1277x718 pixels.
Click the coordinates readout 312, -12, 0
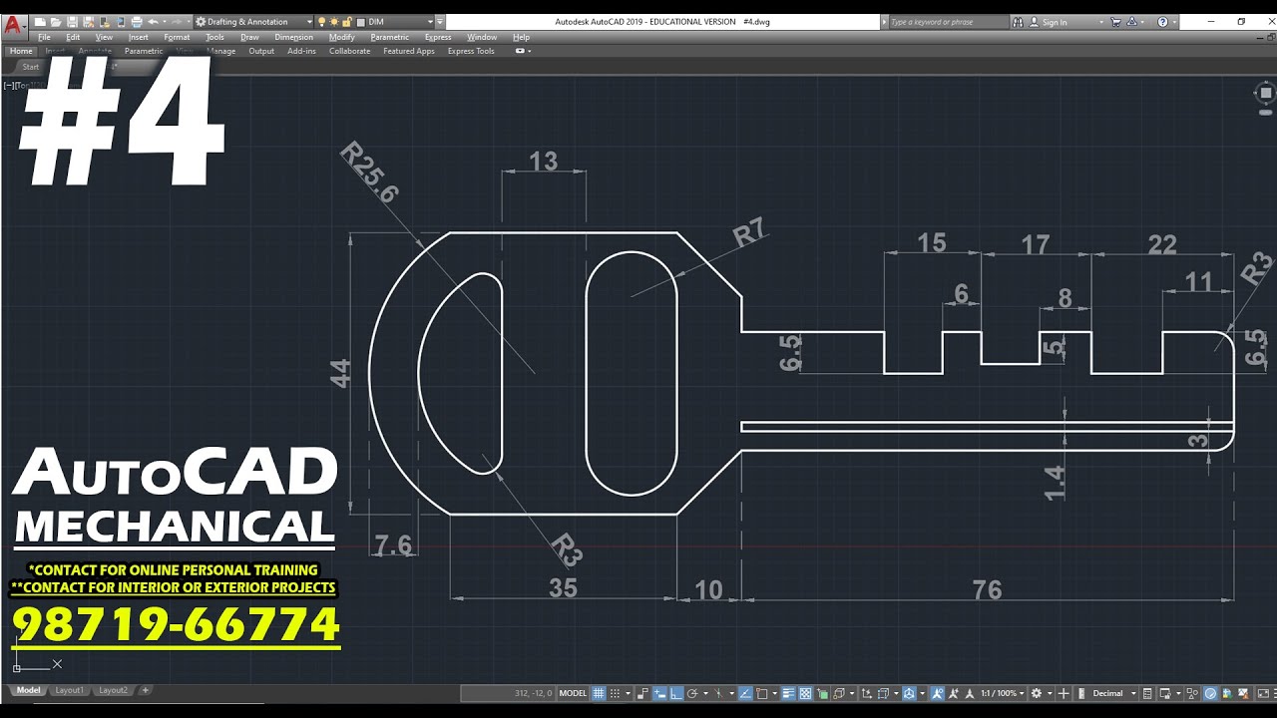point(533,693)
